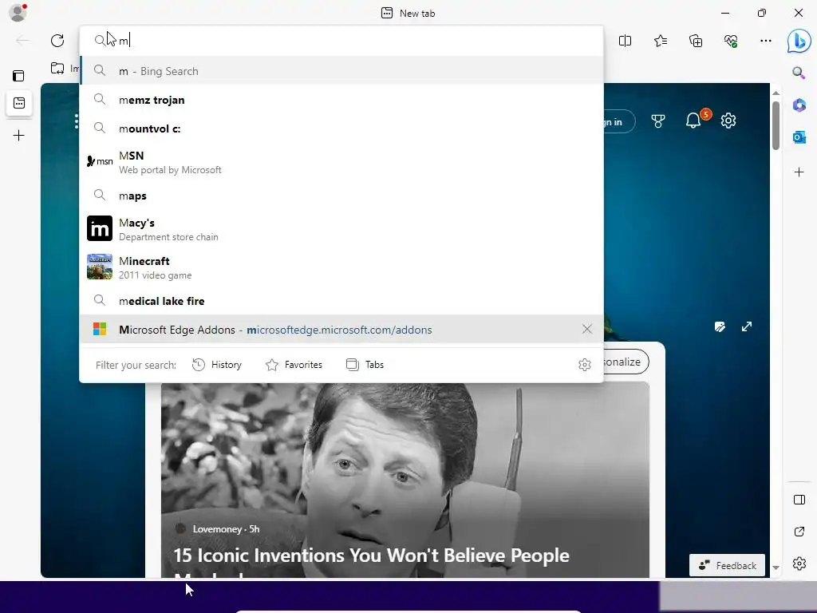Open address bar search settings gear
This screenshot has width=817, height=613.
click(x=585, y=365)
